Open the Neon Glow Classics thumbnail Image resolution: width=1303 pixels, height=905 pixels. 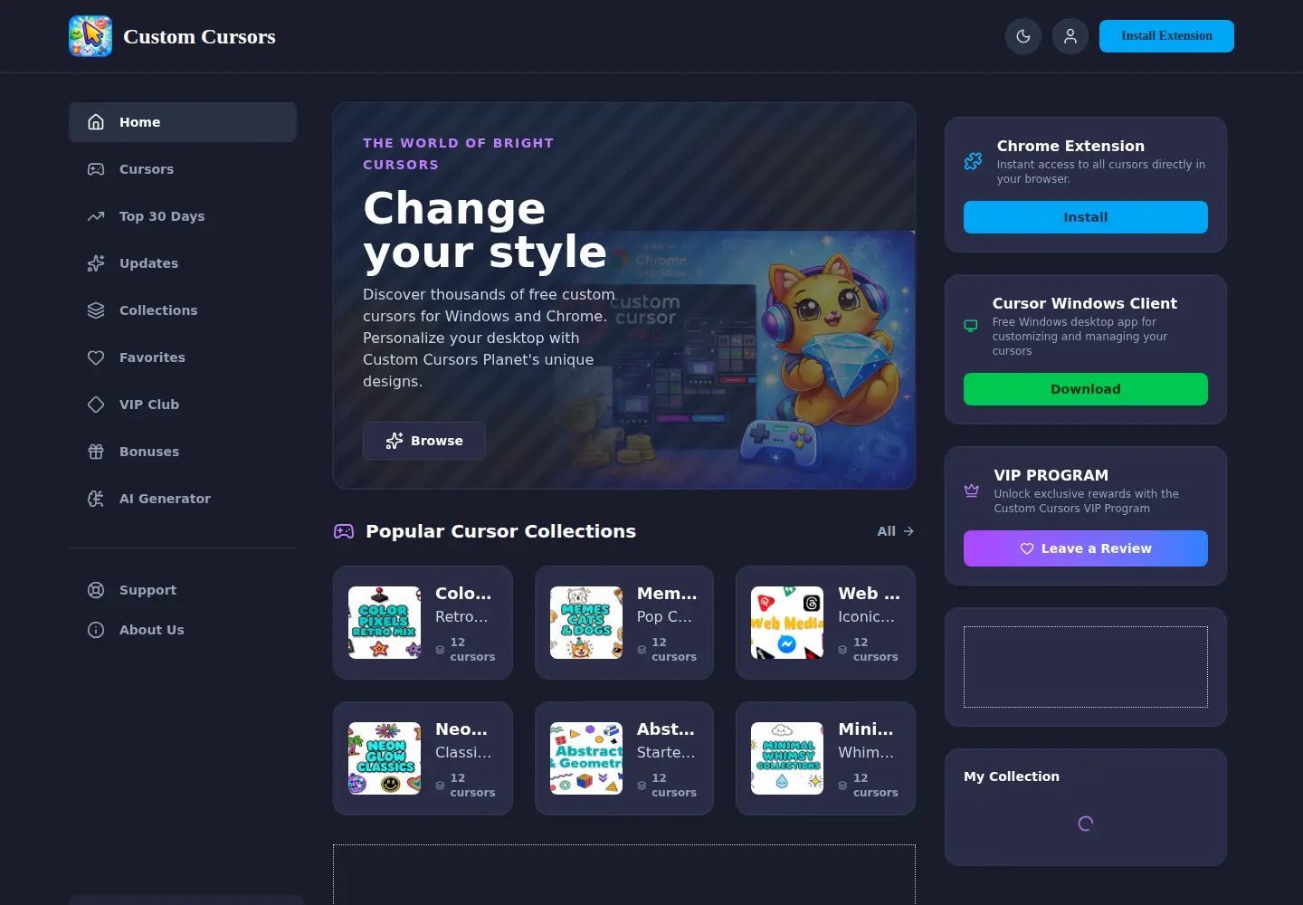pyautogui.click(x=385, y=758)
